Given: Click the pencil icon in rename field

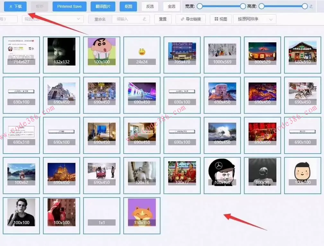Looking at the screenshot, I should coord(145,19).
